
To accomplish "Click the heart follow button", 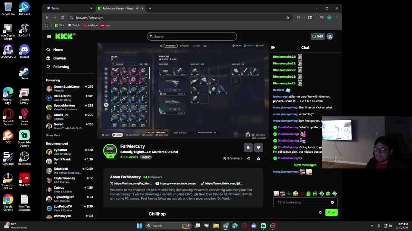I will coord(258,148).
